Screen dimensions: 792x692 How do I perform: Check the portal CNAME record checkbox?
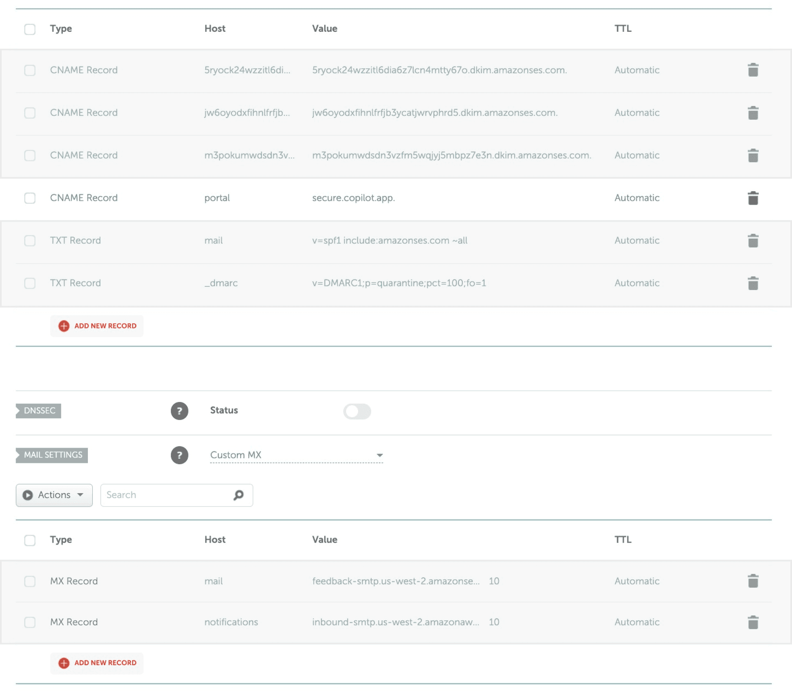pos(29,198)
